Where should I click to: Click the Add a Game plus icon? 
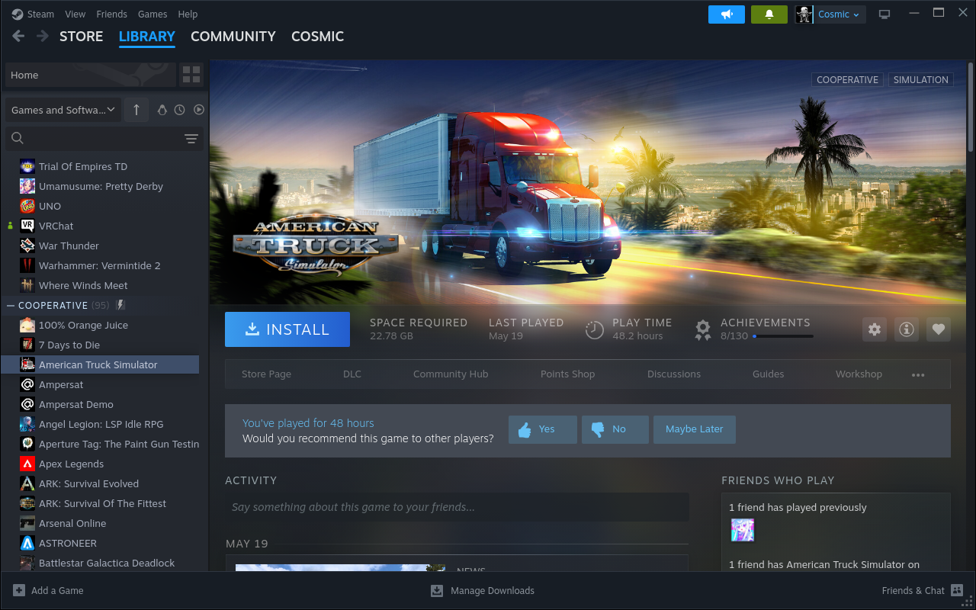[x=19, y=590]
